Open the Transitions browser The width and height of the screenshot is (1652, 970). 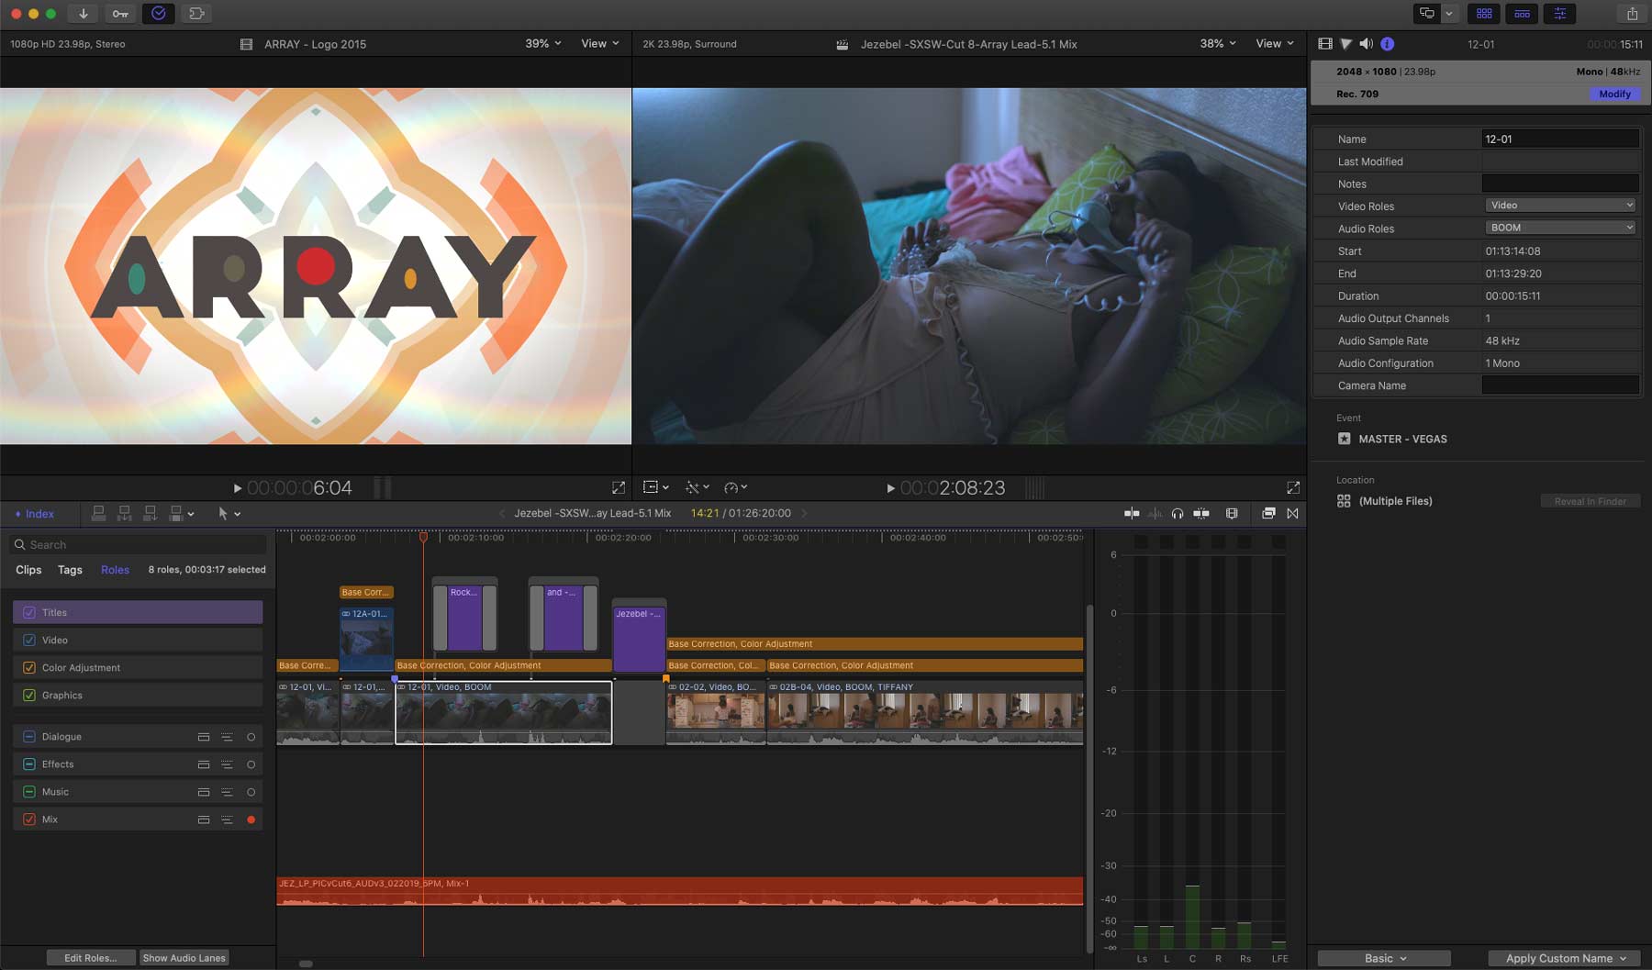click(1293, 514)
